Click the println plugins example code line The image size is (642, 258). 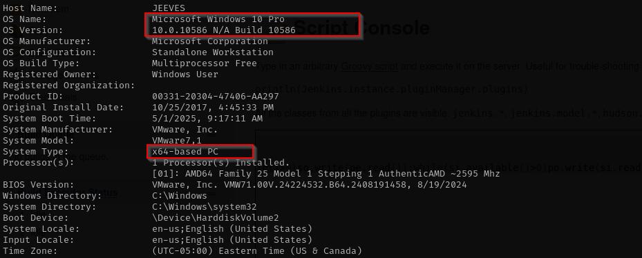(x=391, y=89)
